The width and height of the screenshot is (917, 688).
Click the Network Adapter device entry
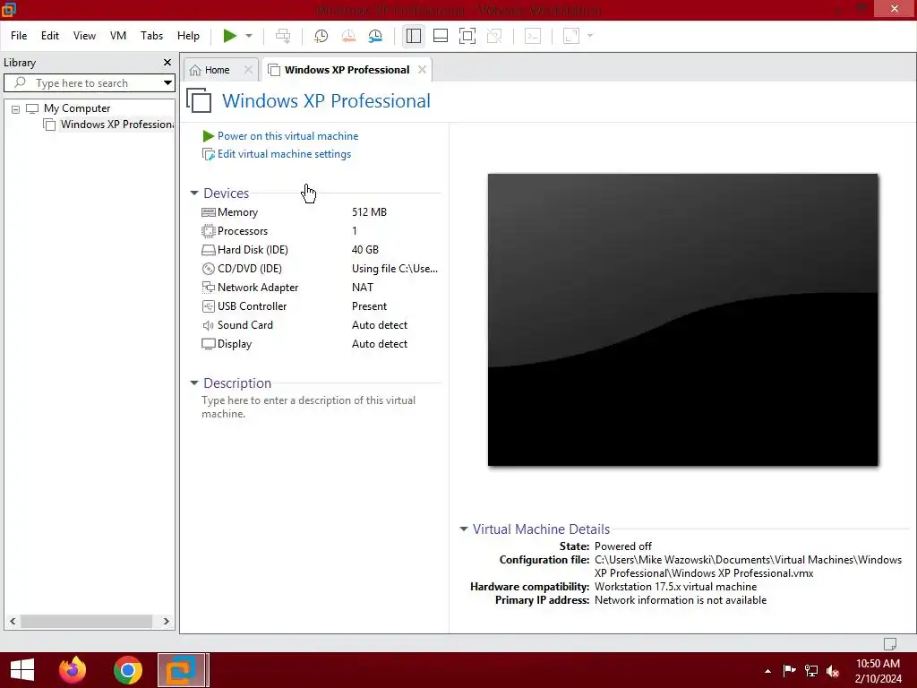250,288
